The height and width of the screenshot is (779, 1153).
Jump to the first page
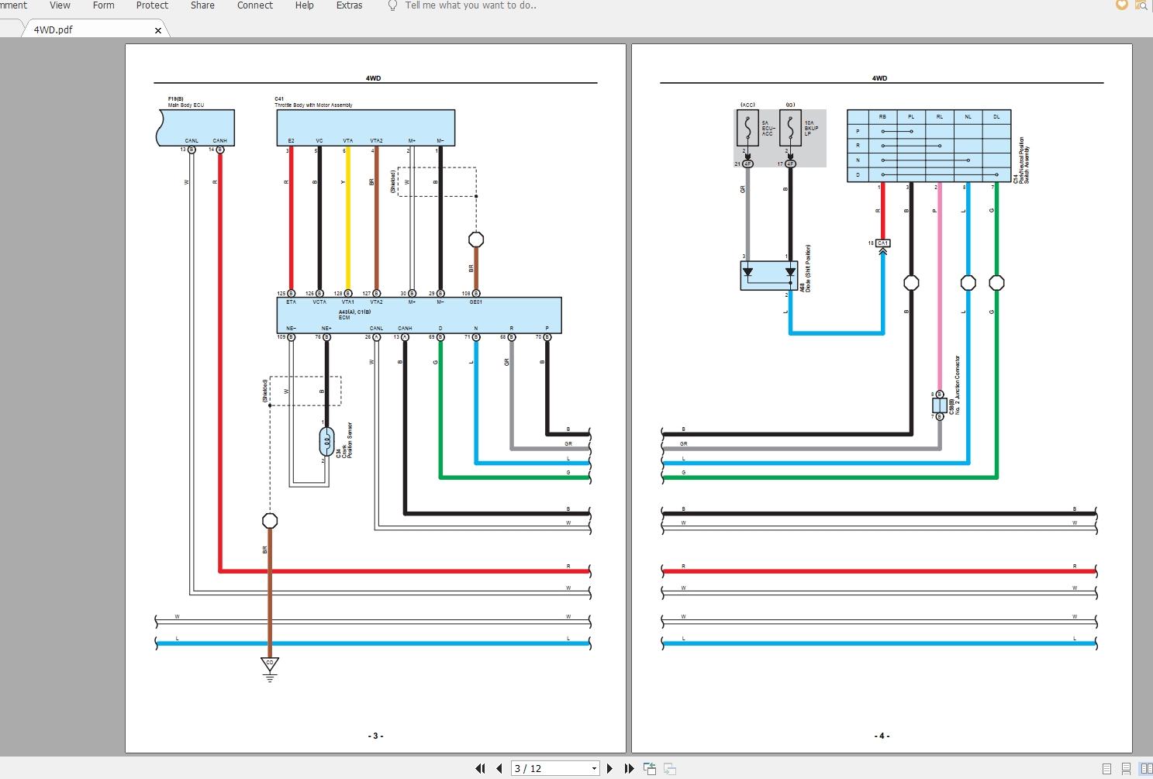(x=481, y=768)
